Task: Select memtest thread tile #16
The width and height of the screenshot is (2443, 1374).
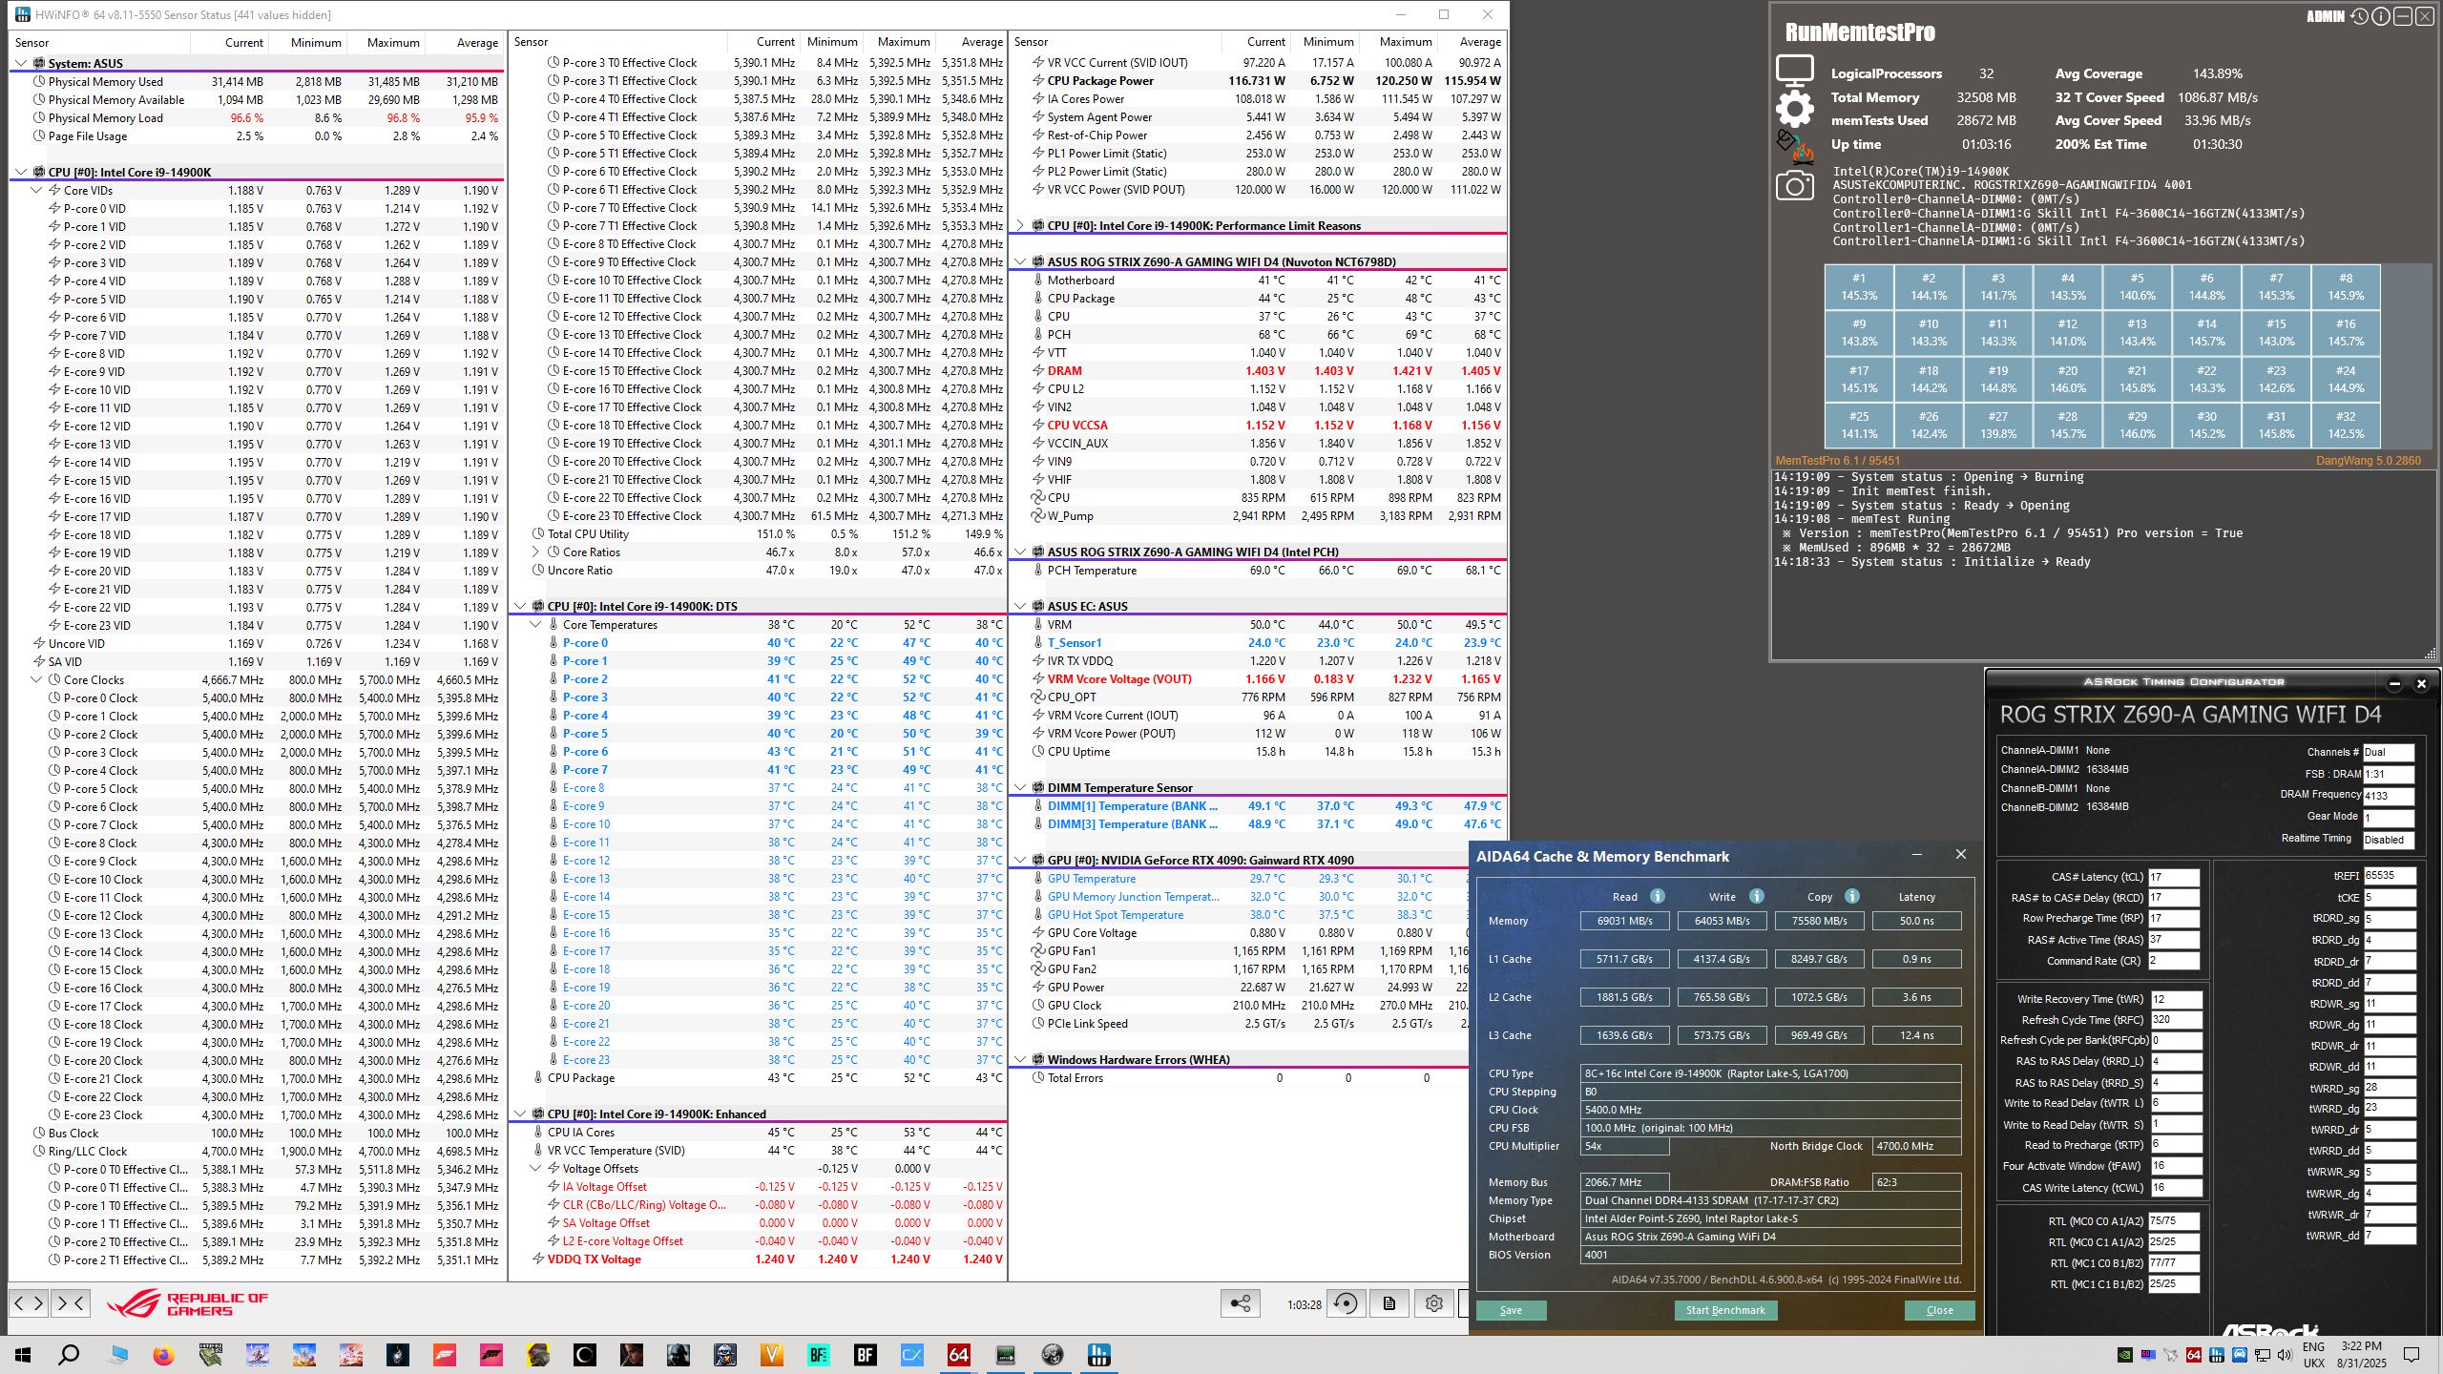Action: (x=2346, y=332)
